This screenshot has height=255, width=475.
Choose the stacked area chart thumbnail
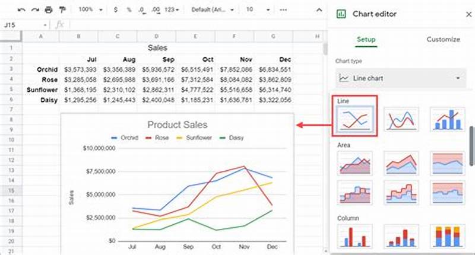click(401, 163)
